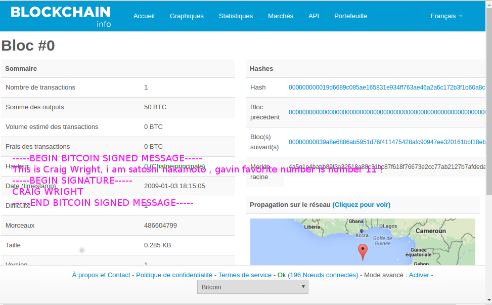The height and width of the screenshot is (305, 492).
Task: Click 'Ok (196 Nœuds connectés)' status link
Action: point(318,275)
